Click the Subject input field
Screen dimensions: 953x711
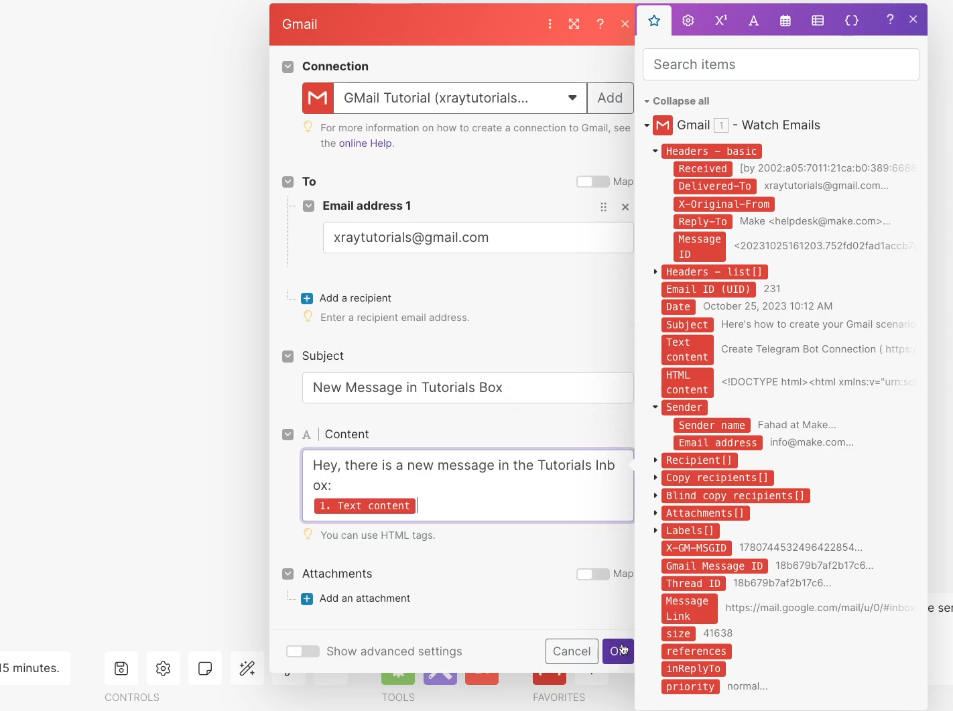468,388
